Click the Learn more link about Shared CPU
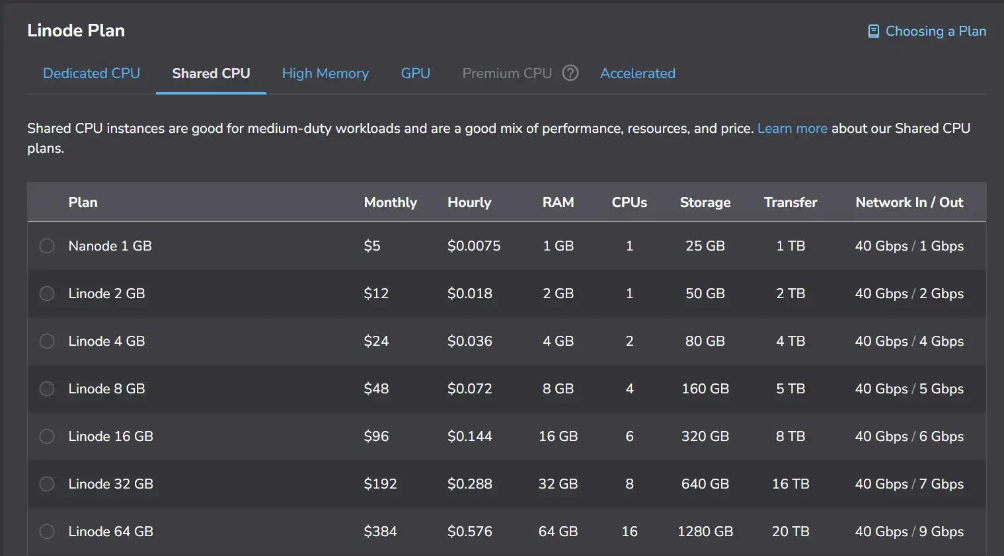This screenshot has width=1004, height=556. pos(792,128)
